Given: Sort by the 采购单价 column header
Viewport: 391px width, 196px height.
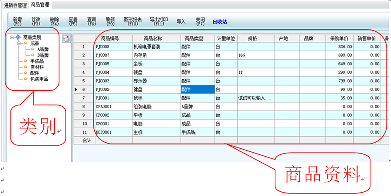Looking at the screenshot, I should pyautogui.click(x=340, y=38).
